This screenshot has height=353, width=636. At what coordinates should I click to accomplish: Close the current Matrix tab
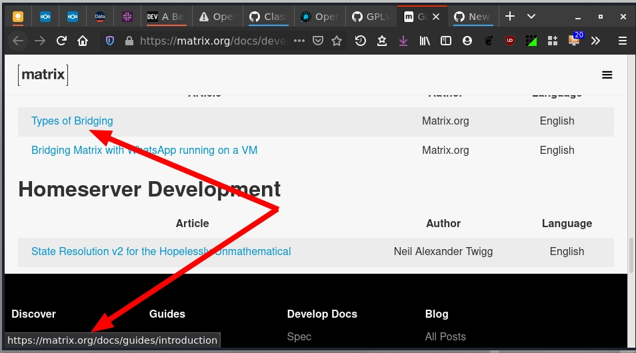tap(436, 17)
